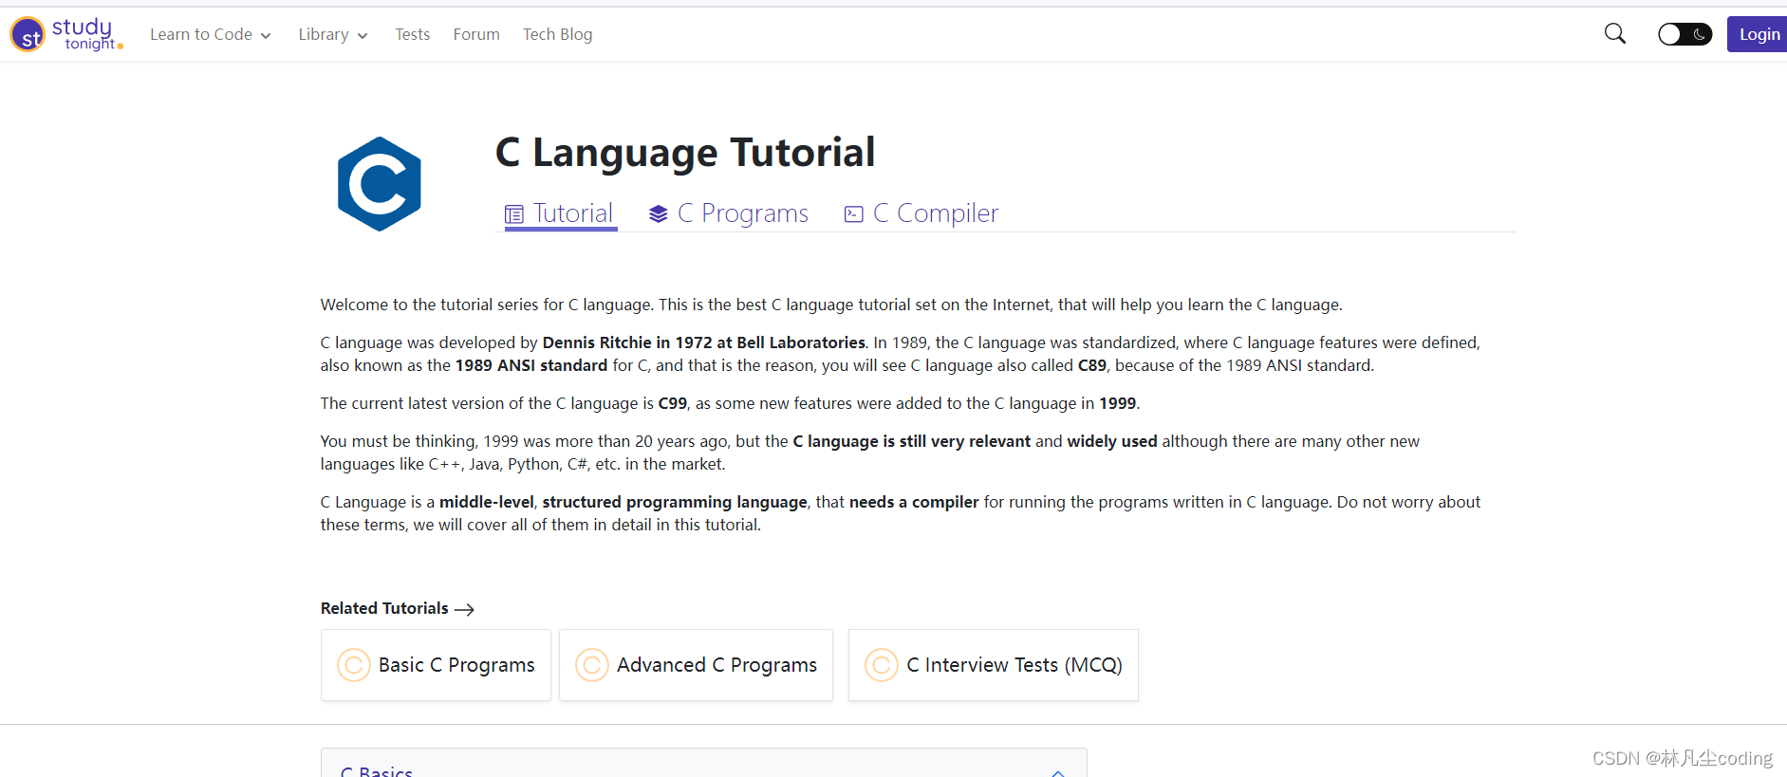
Task: Click the bold text 'Dennis Ritchie in 1972 at Bell Laboratories'
Action: [703, 342]
